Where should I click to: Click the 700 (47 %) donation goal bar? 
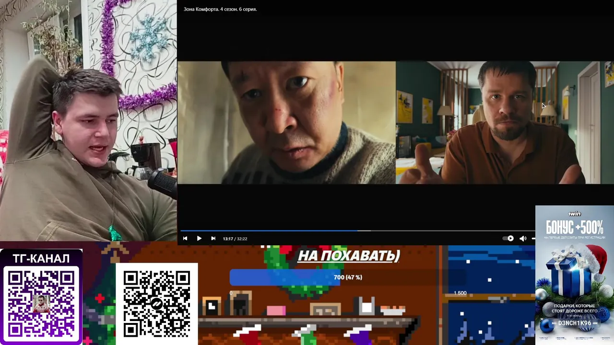tap(348, 277)
